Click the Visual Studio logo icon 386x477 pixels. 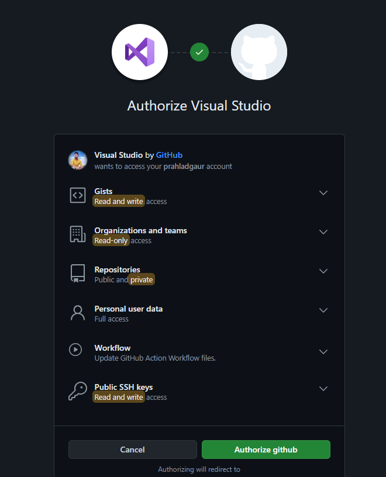tap(140, 52)
